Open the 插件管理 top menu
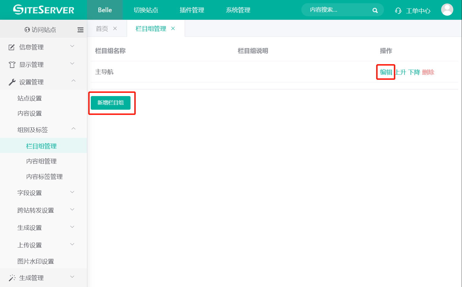 coord(192,10)
